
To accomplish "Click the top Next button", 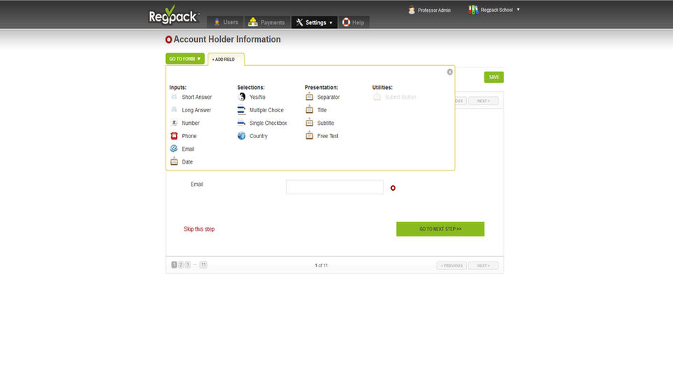I will point(483,101).
